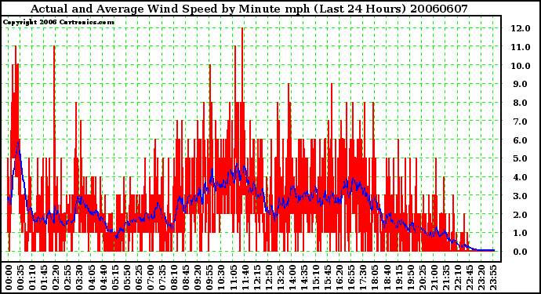The height and width of the screenshot is (294, 541).
Task: Click the 04:05 time label
Action: click(92, 278)
